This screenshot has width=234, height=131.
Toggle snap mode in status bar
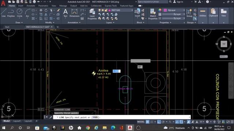(x=152, y=122)
